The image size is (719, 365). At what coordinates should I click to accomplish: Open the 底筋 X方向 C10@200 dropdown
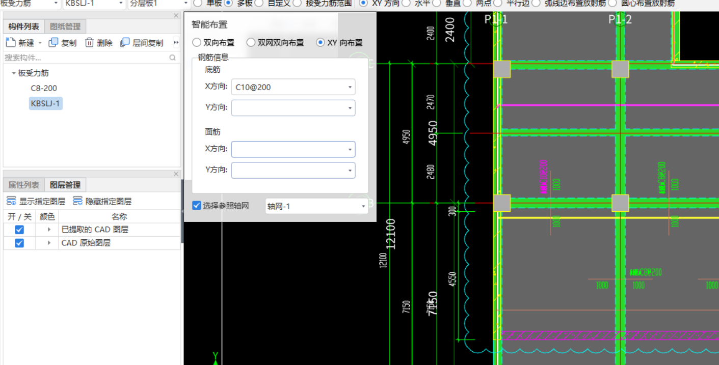350,87
